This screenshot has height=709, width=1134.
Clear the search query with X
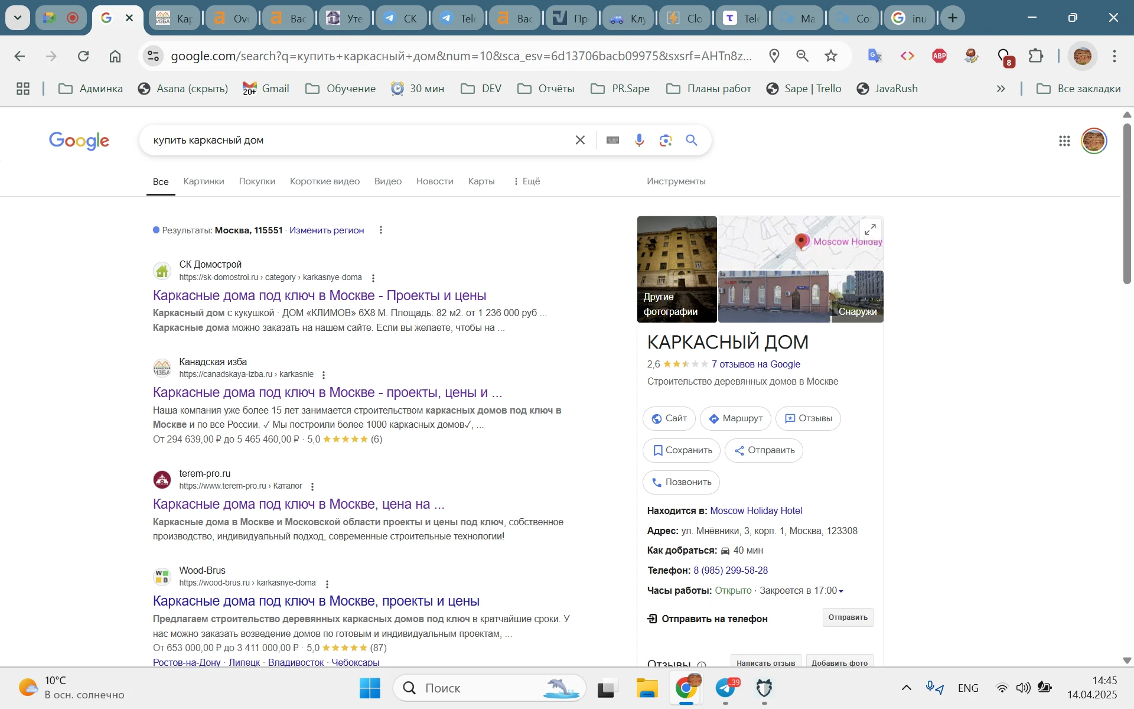tap(580, 140)
